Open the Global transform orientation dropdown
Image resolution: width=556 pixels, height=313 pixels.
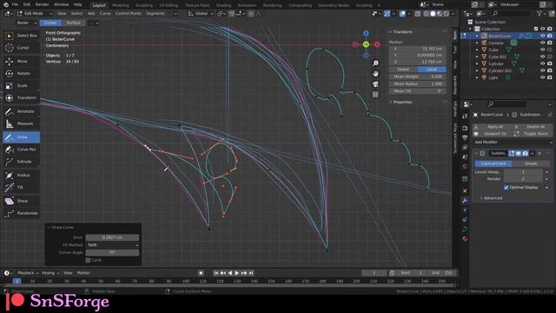pyautogui.click(x=201, y=14)
